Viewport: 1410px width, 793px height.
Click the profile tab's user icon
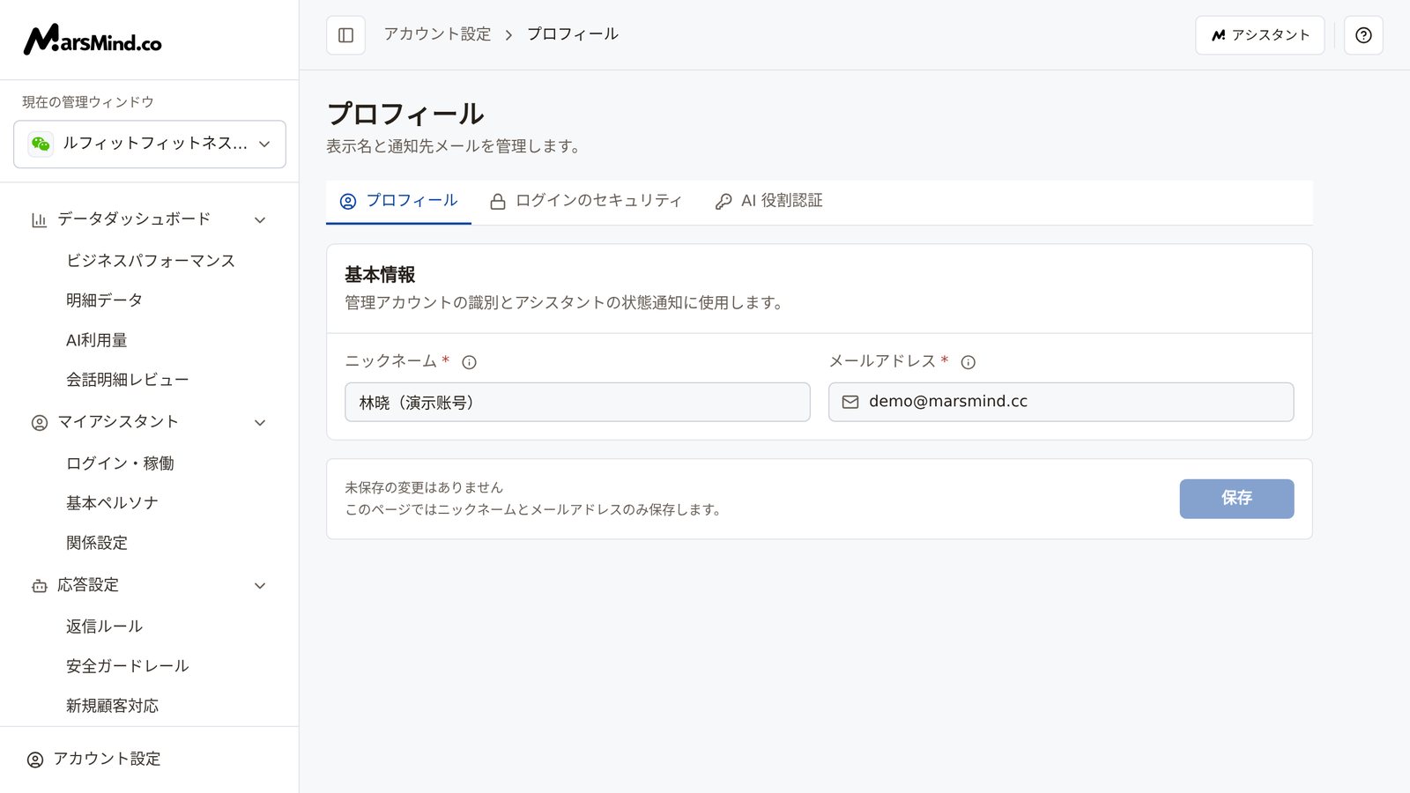coord(348,202)
